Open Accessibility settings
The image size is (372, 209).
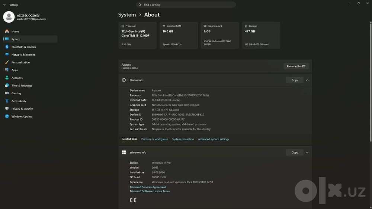coord(30,101)
